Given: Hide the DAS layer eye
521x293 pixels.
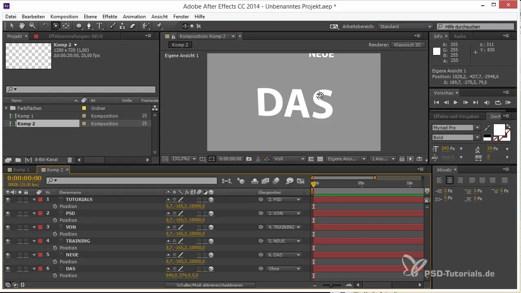Looking at the screenshot, I should pos(8,269).
